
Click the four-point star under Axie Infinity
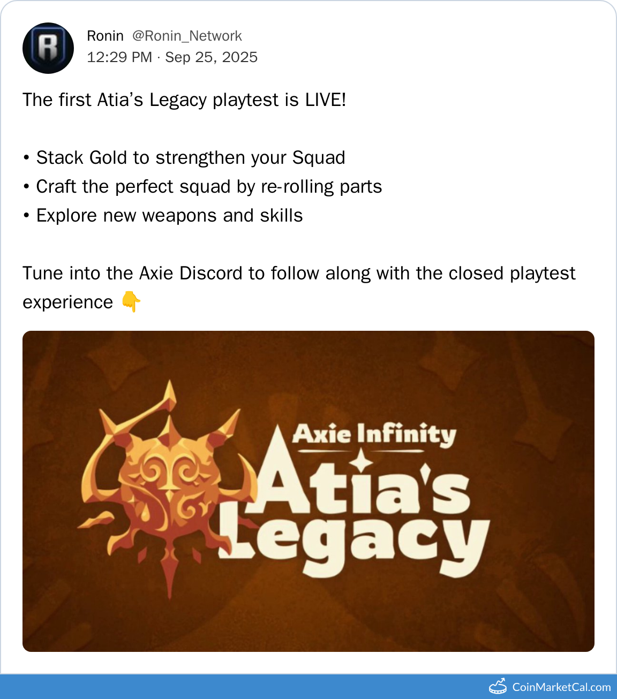[362, 460]
